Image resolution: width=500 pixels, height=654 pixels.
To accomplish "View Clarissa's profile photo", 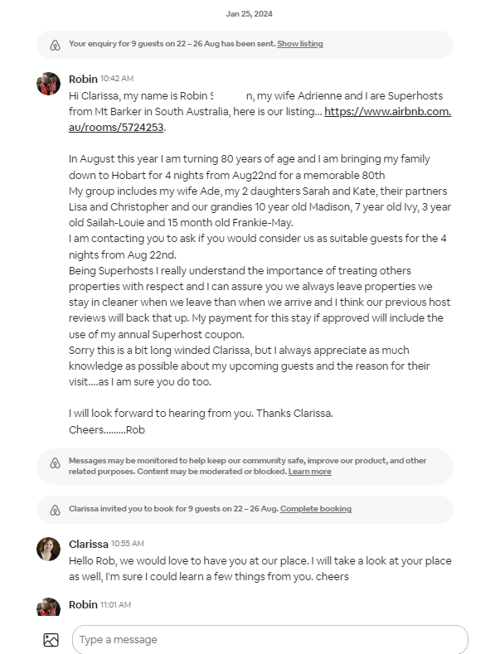I will click(49, 549).
